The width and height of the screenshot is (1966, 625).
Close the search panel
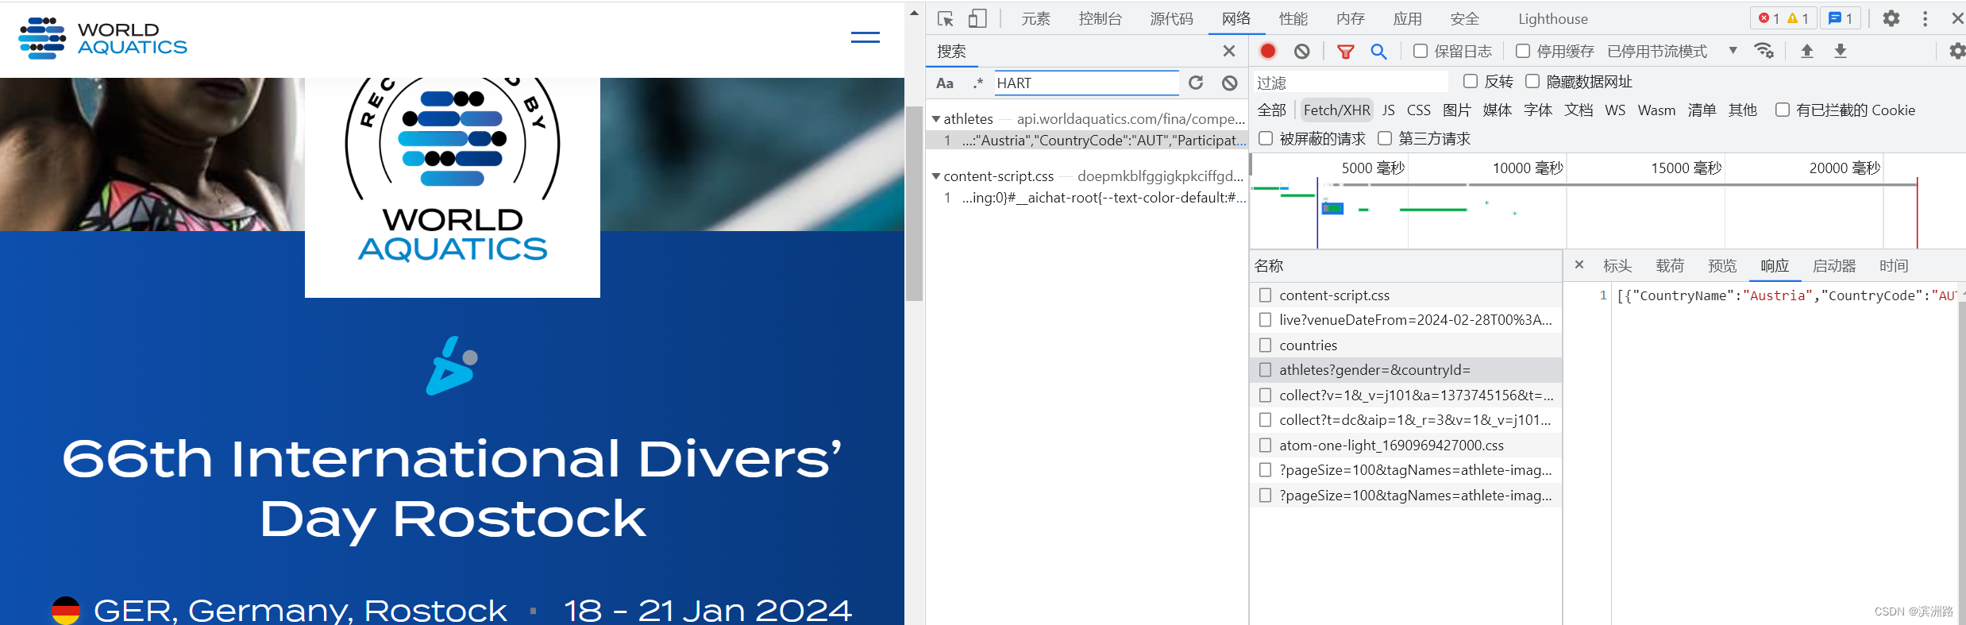pyautogui.click(x=1229, y=51)
